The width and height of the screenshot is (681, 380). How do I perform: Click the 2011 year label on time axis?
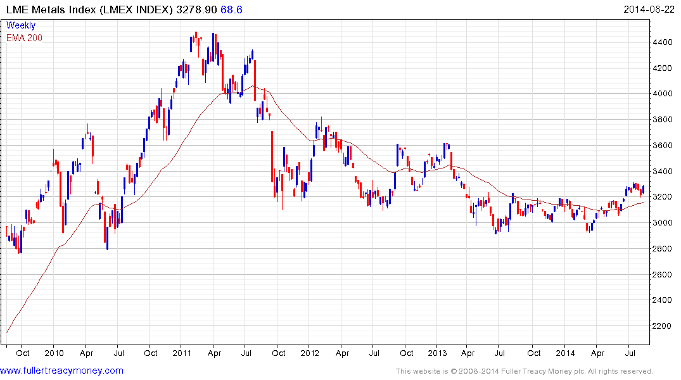click(x=182, y=353)
